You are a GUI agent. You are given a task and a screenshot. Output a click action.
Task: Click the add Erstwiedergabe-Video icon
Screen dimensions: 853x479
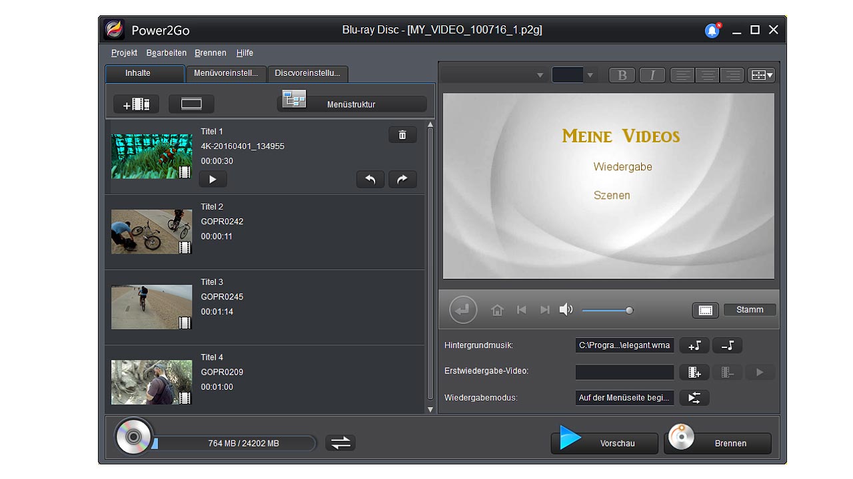(694, 372)
